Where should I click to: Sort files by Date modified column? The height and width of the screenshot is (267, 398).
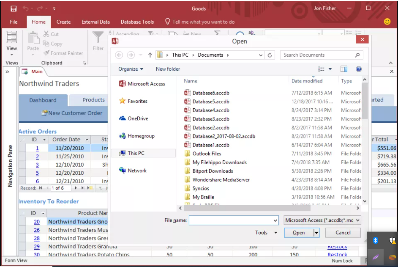coord(307,81)
